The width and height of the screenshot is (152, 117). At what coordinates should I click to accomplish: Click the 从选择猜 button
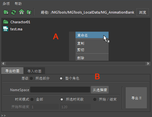(100, 90)
